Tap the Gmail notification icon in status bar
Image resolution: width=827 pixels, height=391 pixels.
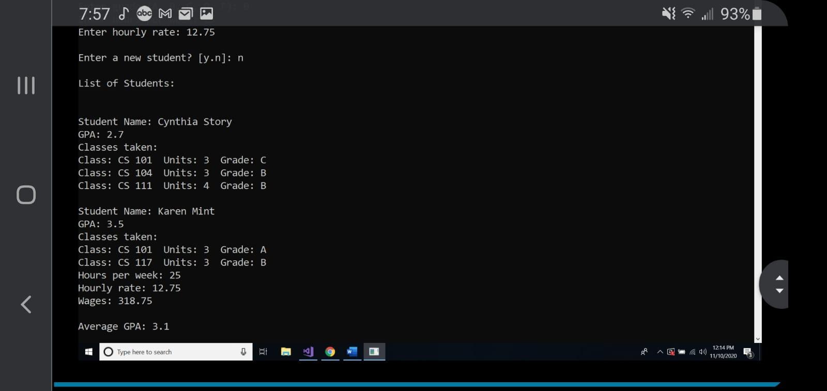[165, 14]
